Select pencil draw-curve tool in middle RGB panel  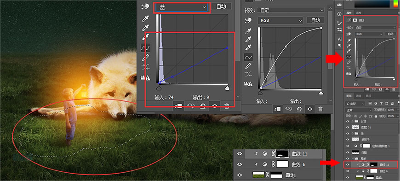248,66
